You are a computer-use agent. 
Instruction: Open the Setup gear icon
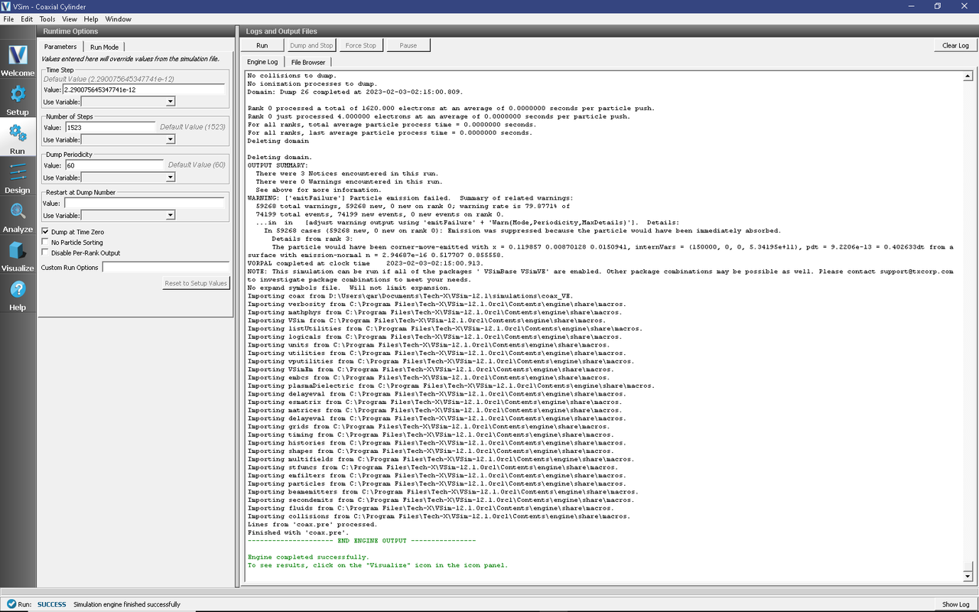click(18, 96)
